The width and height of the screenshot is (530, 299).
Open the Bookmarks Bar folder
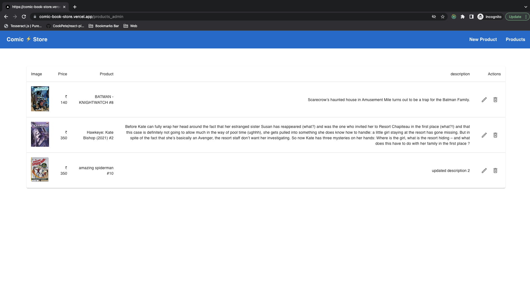click(104, 26)
